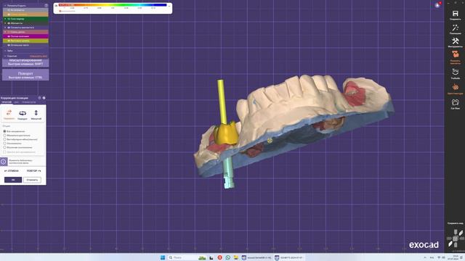Screen dimensions: 465x261
Task: Open the Wizard magic wand tool
Action: [x=456, y=28]
